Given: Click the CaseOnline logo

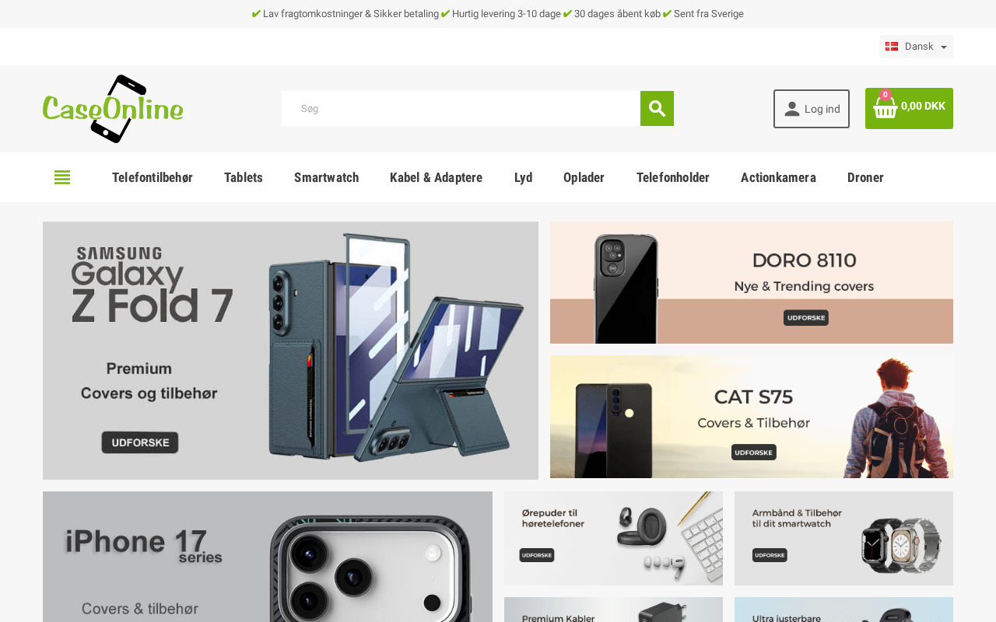Looking at the screenshot, I should pyautogui.click(x=113, y=109).
